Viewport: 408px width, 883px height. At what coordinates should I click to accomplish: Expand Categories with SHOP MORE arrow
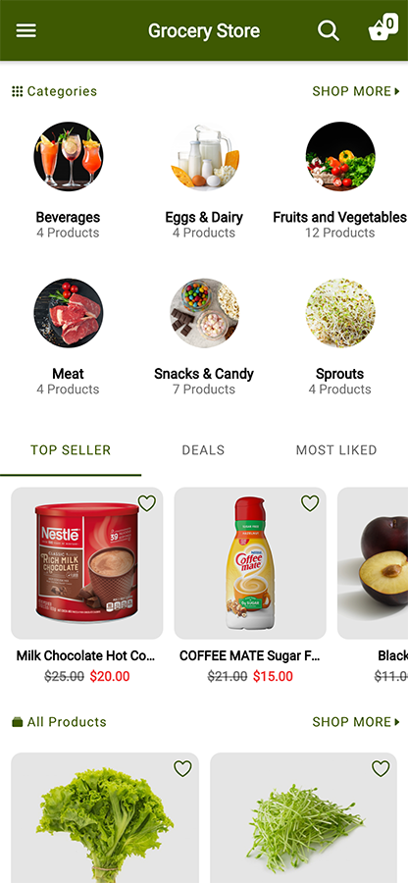click(x=356, y=91)
